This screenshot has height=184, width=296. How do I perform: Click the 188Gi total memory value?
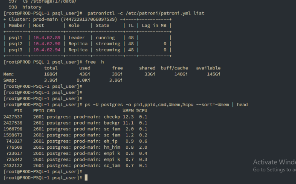51,74
